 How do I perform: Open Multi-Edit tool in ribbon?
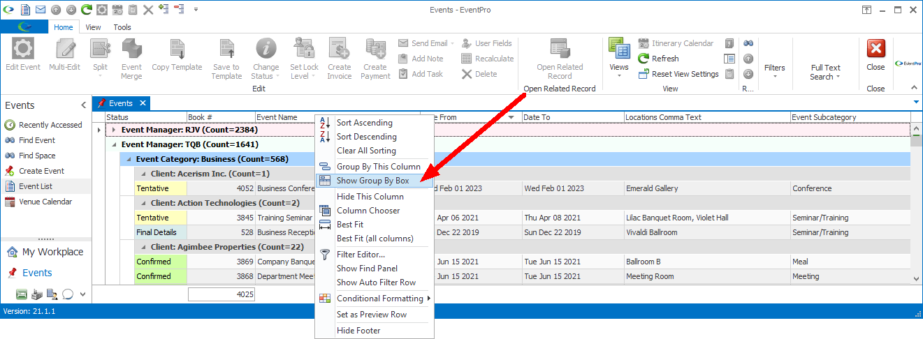(x=64, y=55)
